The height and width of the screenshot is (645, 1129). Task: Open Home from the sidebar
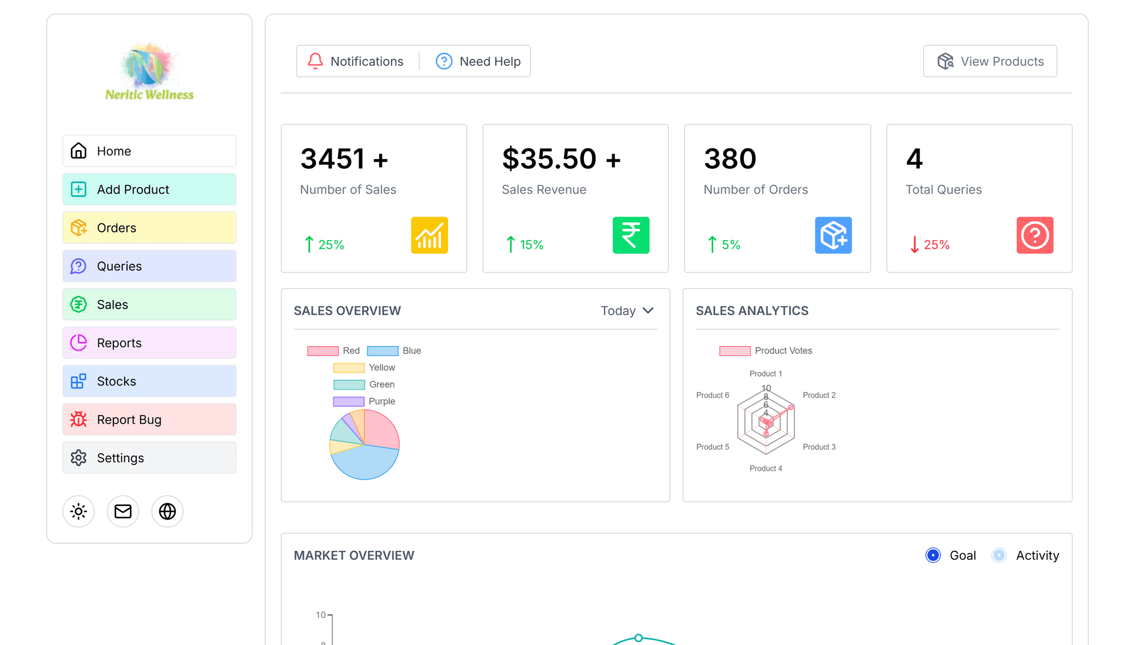point(149,151)
